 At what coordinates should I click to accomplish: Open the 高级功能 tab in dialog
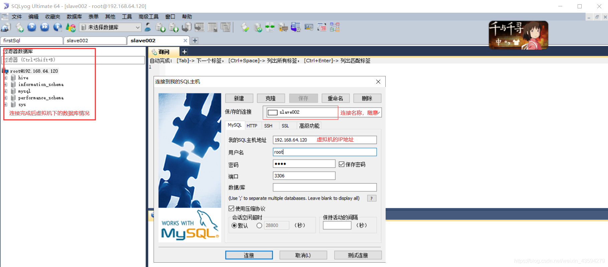309,126
